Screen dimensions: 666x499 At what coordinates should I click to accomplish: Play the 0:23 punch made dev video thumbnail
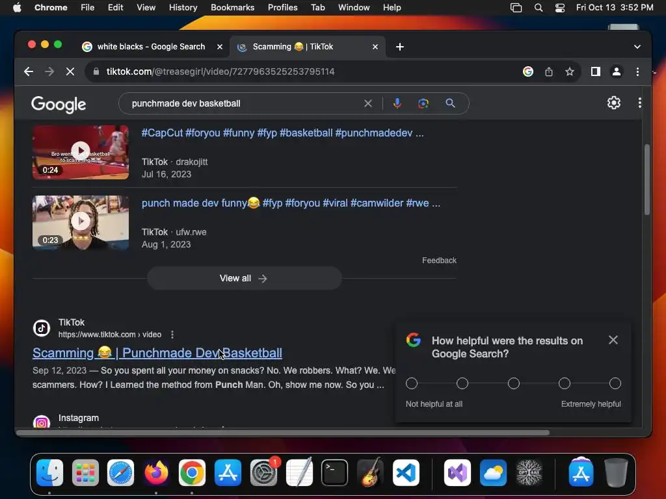(x=80, y=222)
